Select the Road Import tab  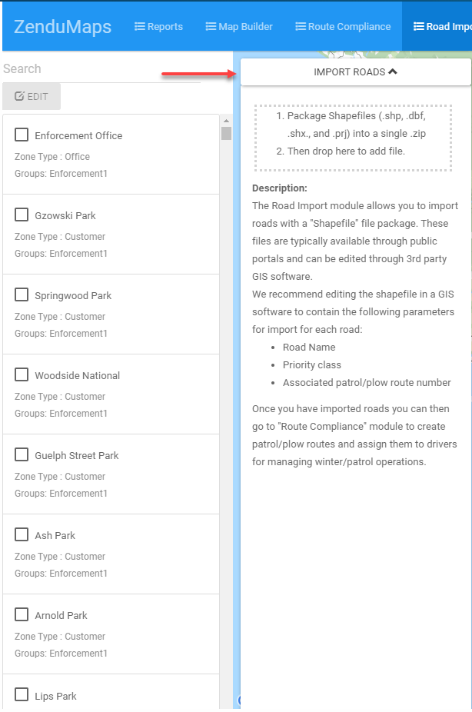442,26
